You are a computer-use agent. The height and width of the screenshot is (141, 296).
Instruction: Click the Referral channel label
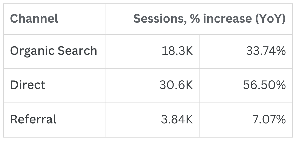click(x=33, y=119)
